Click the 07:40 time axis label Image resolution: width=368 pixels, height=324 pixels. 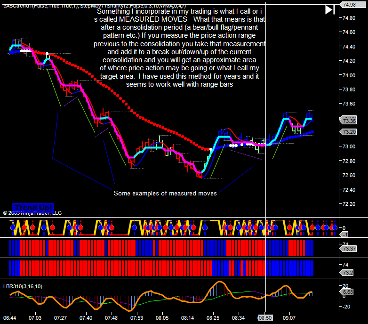tap(86, 318)
